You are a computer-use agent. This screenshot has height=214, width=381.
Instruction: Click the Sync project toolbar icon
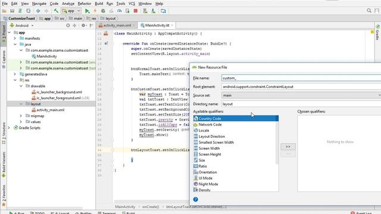pos(20,11)
